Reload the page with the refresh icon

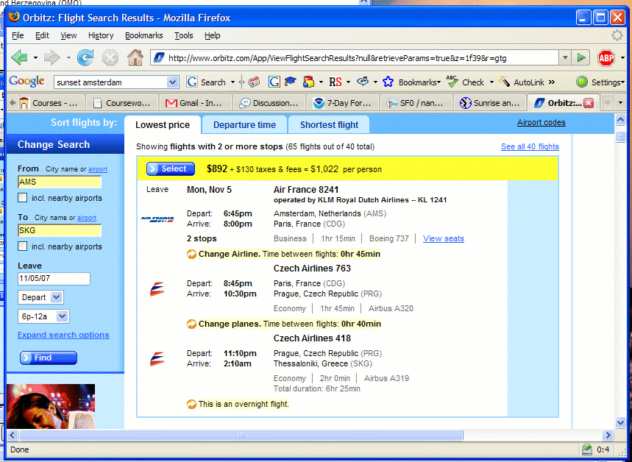[x=85, y=57]
